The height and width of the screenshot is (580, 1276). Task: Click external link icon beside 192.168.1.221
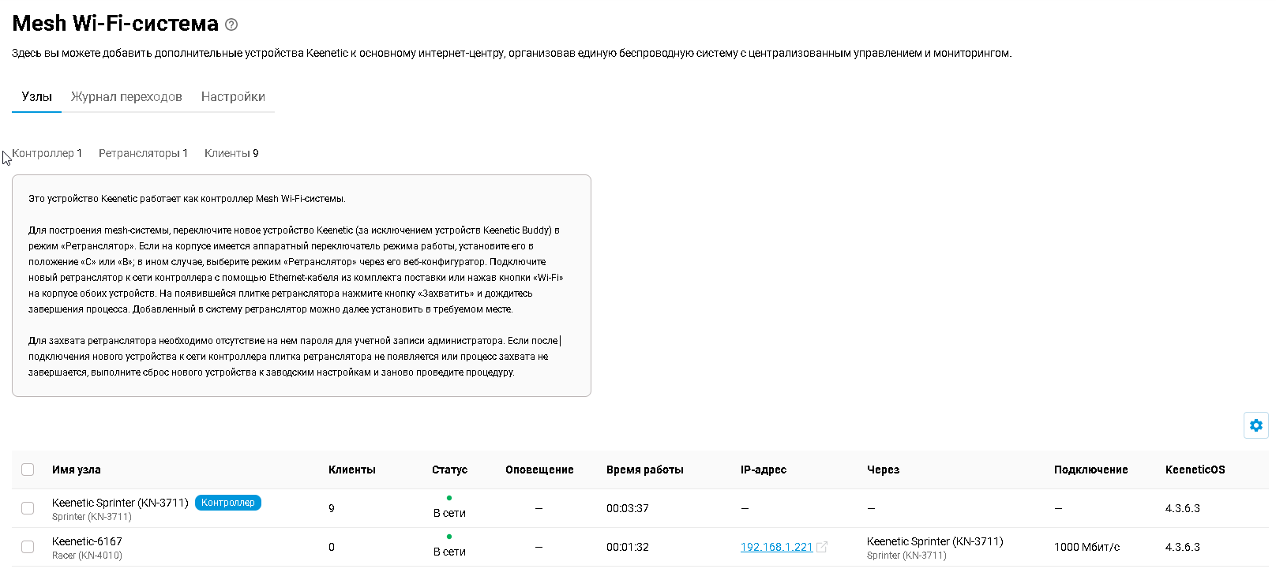tap(822, 547)
